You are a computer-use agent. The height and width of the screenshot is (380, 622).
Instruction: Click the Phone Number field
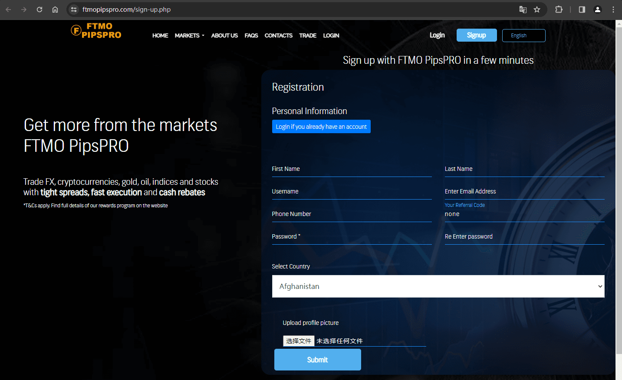352,214
